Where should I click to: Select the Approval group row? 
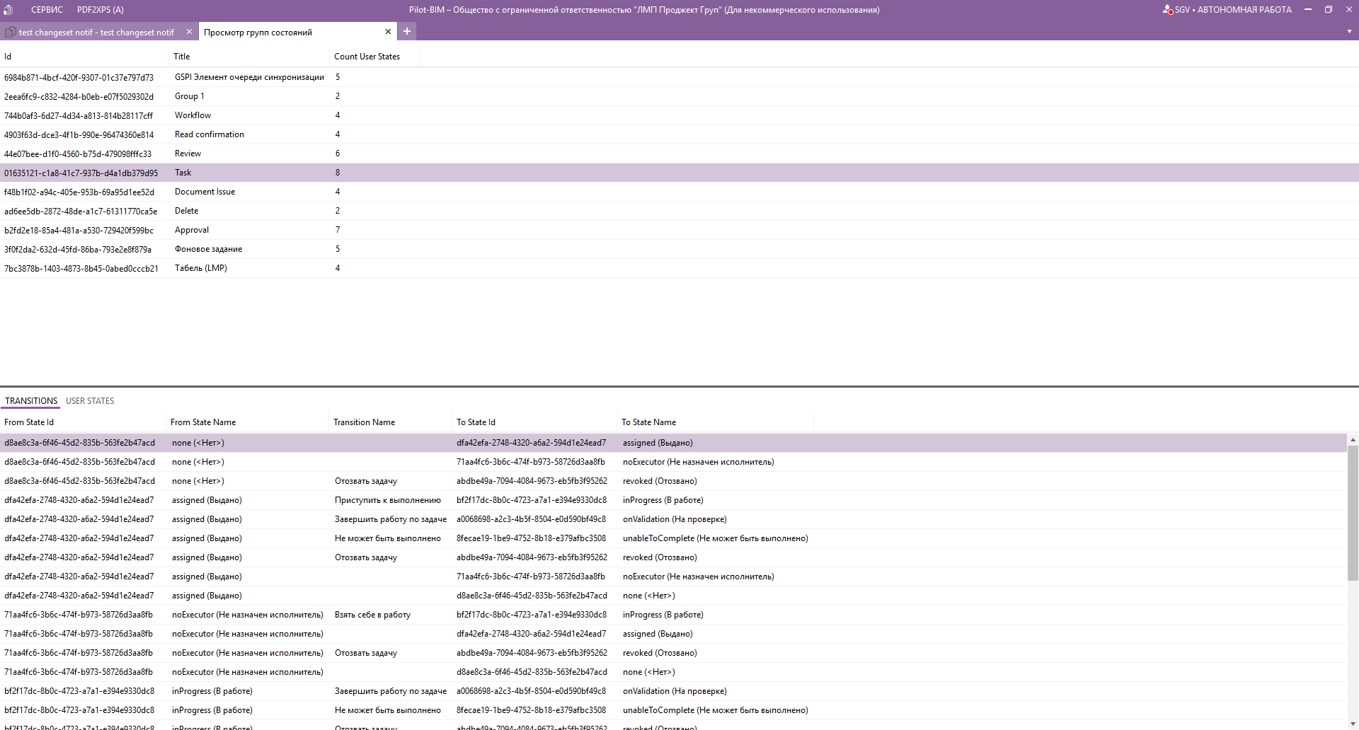click(192, 230)
